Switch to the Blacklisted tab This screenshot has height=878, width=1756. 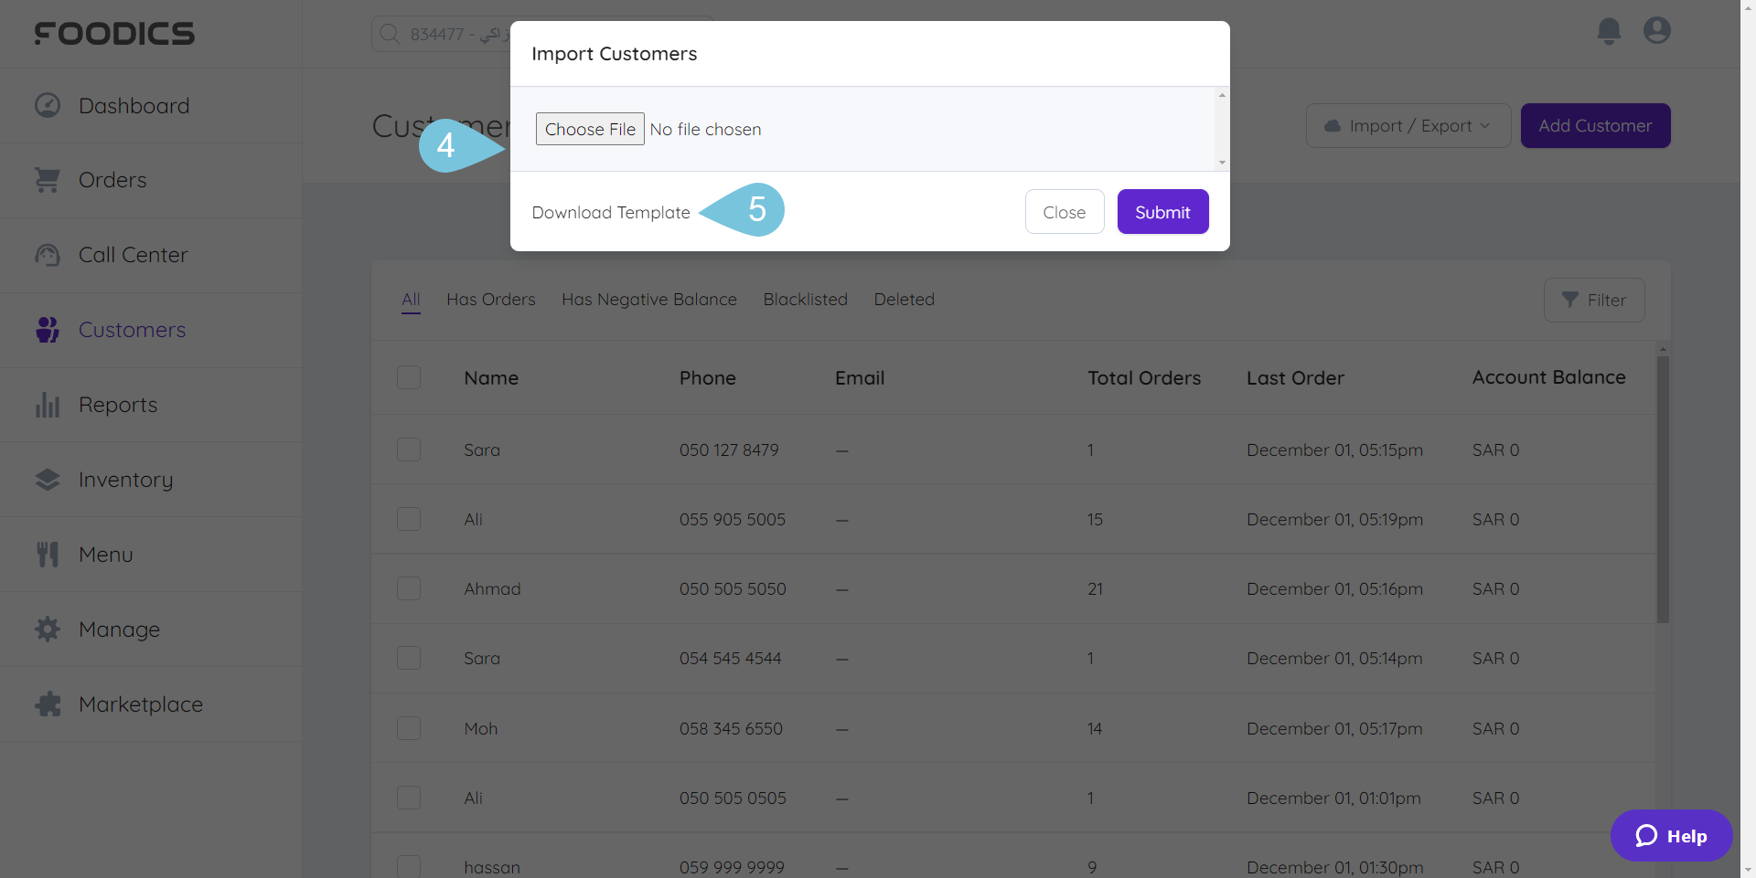point(805,299)
